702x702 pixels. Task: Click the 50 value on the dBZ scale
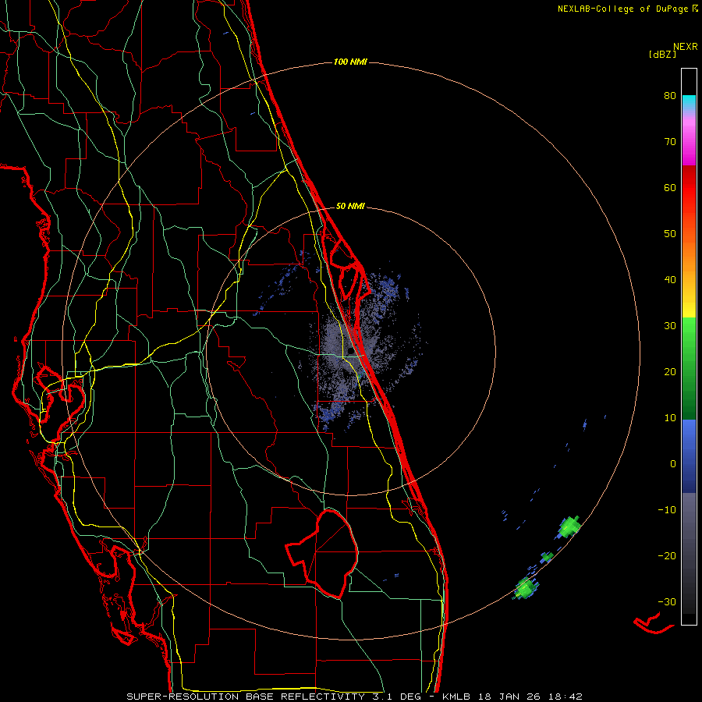coord(670,234)
